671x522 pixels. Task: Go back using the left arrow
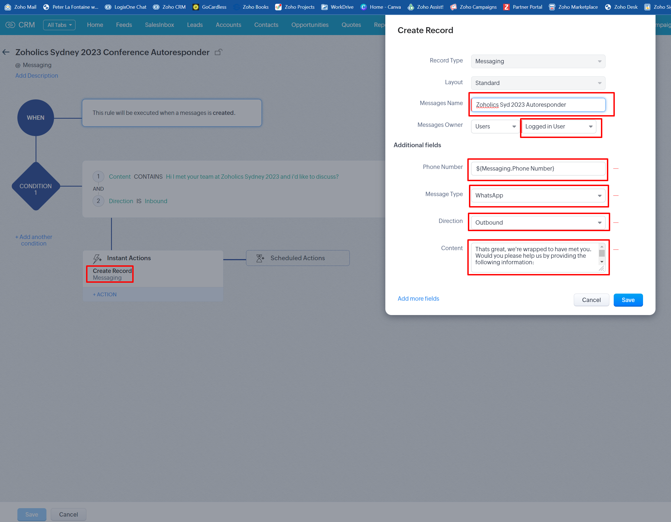click(6, 52)
